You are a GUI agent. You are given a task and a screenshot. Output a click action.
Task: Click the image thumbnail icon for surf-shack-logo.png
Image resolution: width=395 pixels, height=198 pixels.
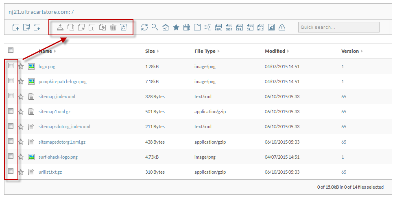31,157
